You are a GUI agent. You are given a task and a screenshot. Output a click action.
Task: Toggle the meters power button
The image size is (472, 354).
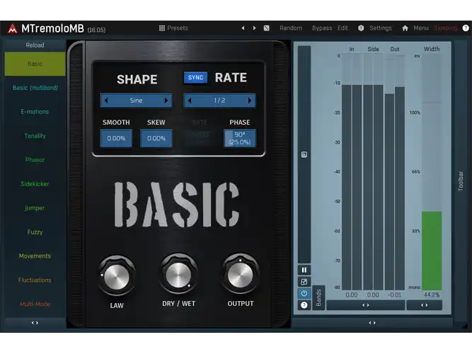click(x=304, y=293)
